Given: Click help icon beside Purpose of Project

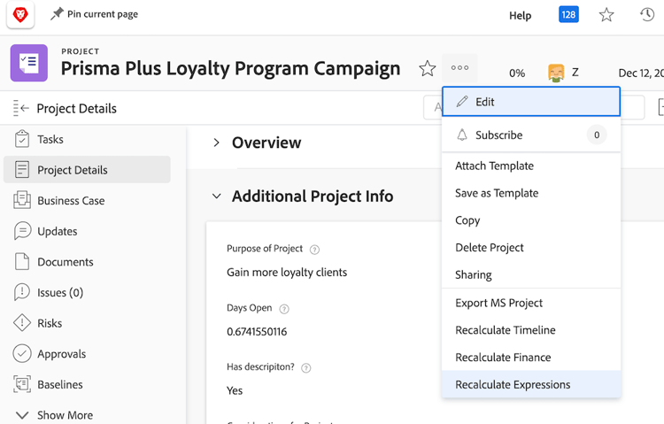Looking at the screenshot, I should (315, 250).
